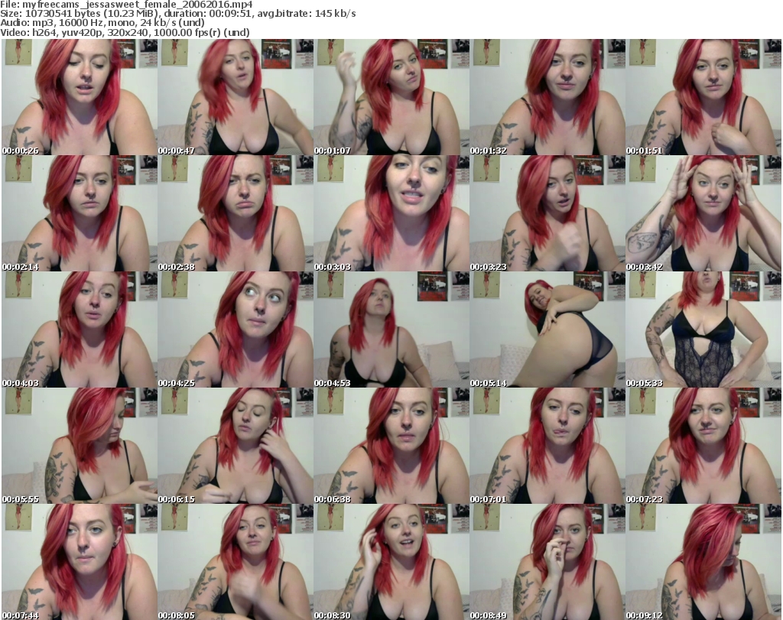Image resolution: width=783 pixels, height=620 pixels.
Task: Select the thumbnail stamped 00:00:26
Action: coord(80,97)
